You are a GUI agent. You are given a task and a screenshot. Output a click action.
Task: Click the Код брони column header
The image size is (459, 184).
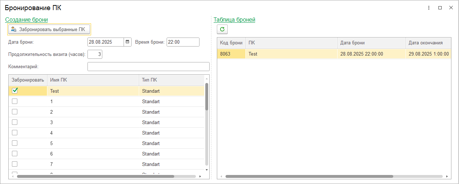click(231, 43)
